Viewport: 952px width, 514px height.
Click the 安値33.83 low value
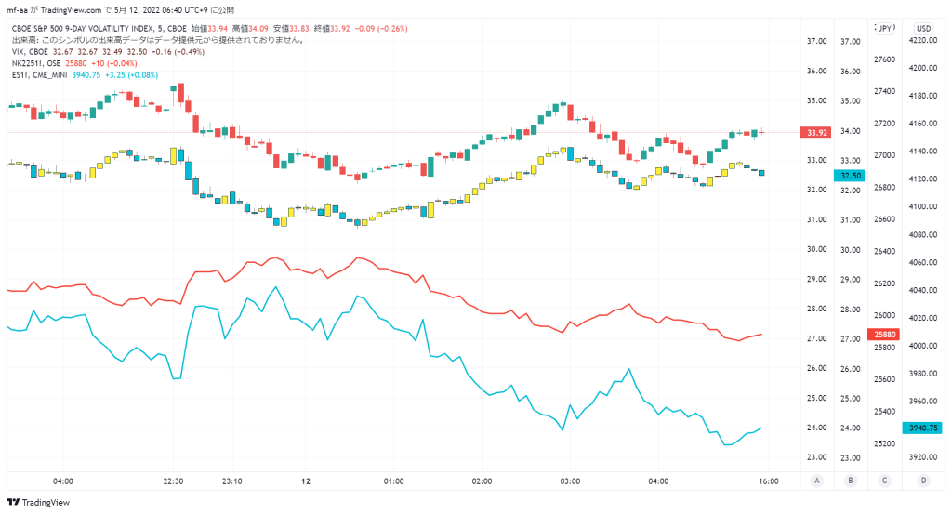coord(291,29)
